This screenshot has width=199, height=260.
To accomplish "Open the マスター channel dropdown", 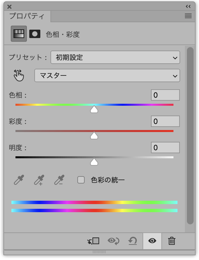I will (x=107, y=75).
